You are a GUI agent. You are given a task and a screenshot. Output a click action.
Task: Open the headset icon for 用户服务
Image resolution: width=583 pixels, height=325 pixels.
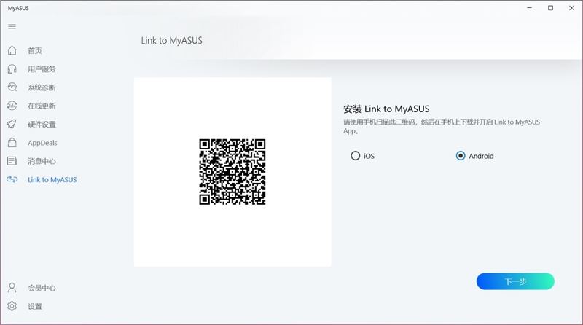coord(12,68)
